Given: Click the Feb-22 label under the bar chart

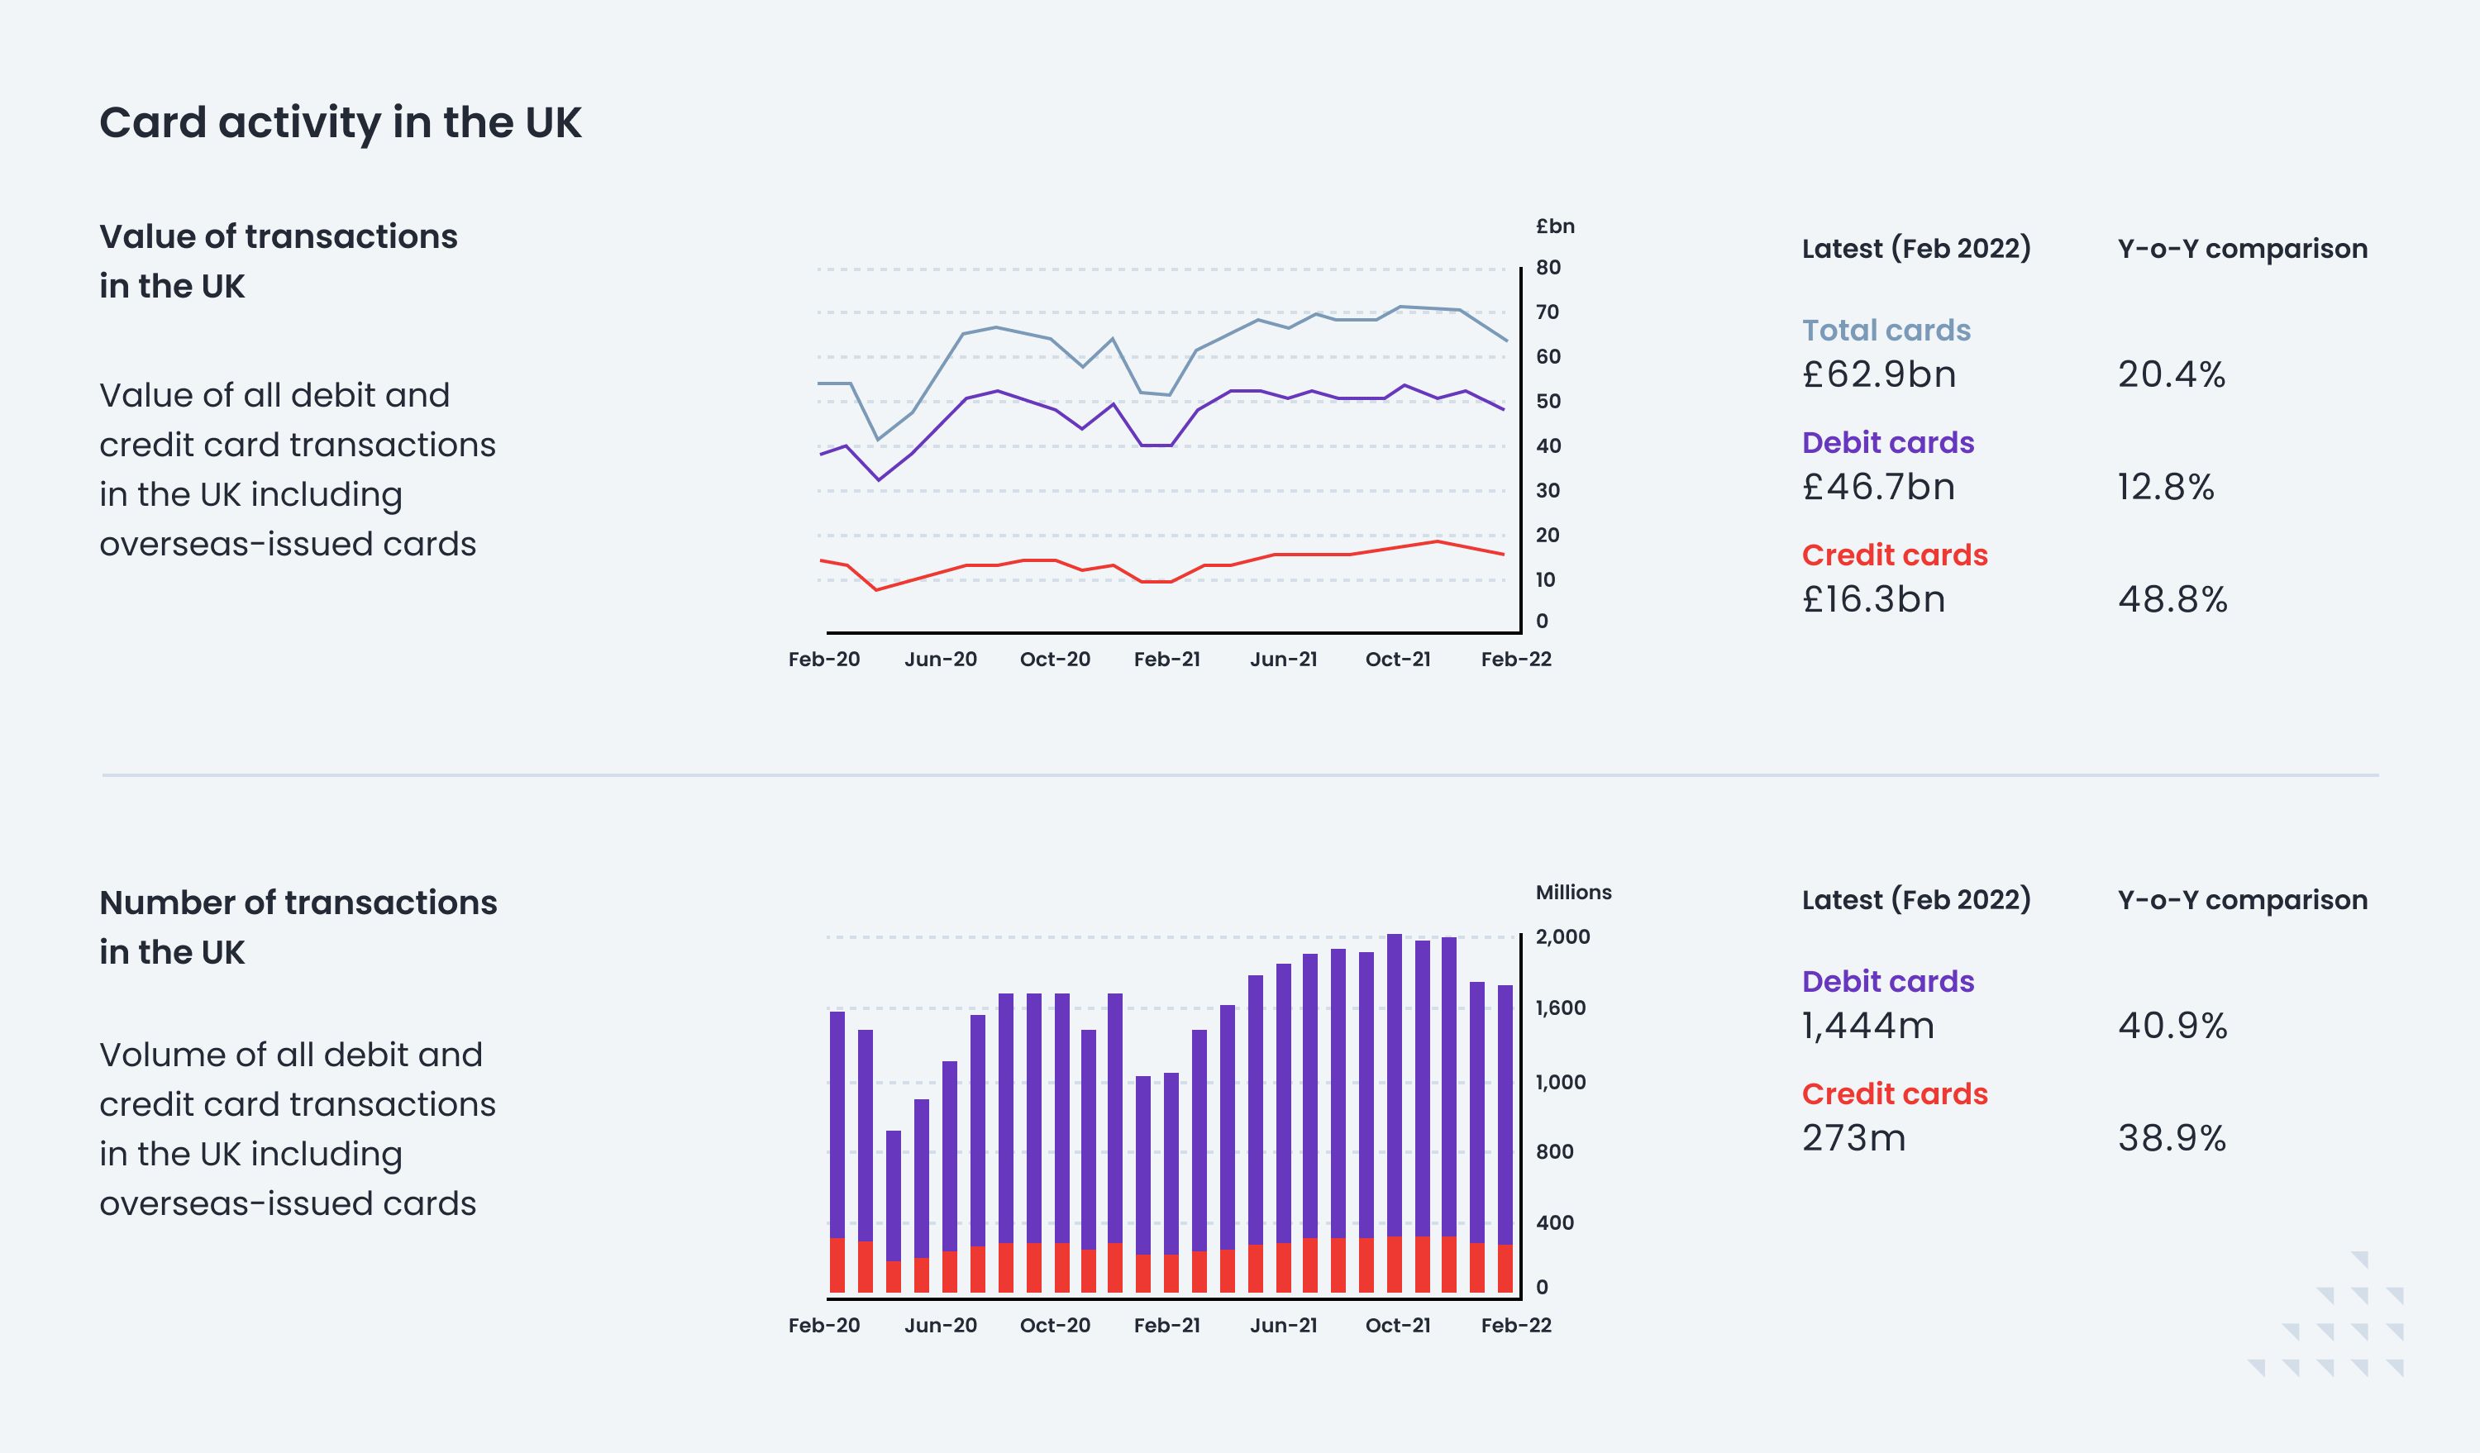Looking at the screenshot, I should [1515, 1325].
